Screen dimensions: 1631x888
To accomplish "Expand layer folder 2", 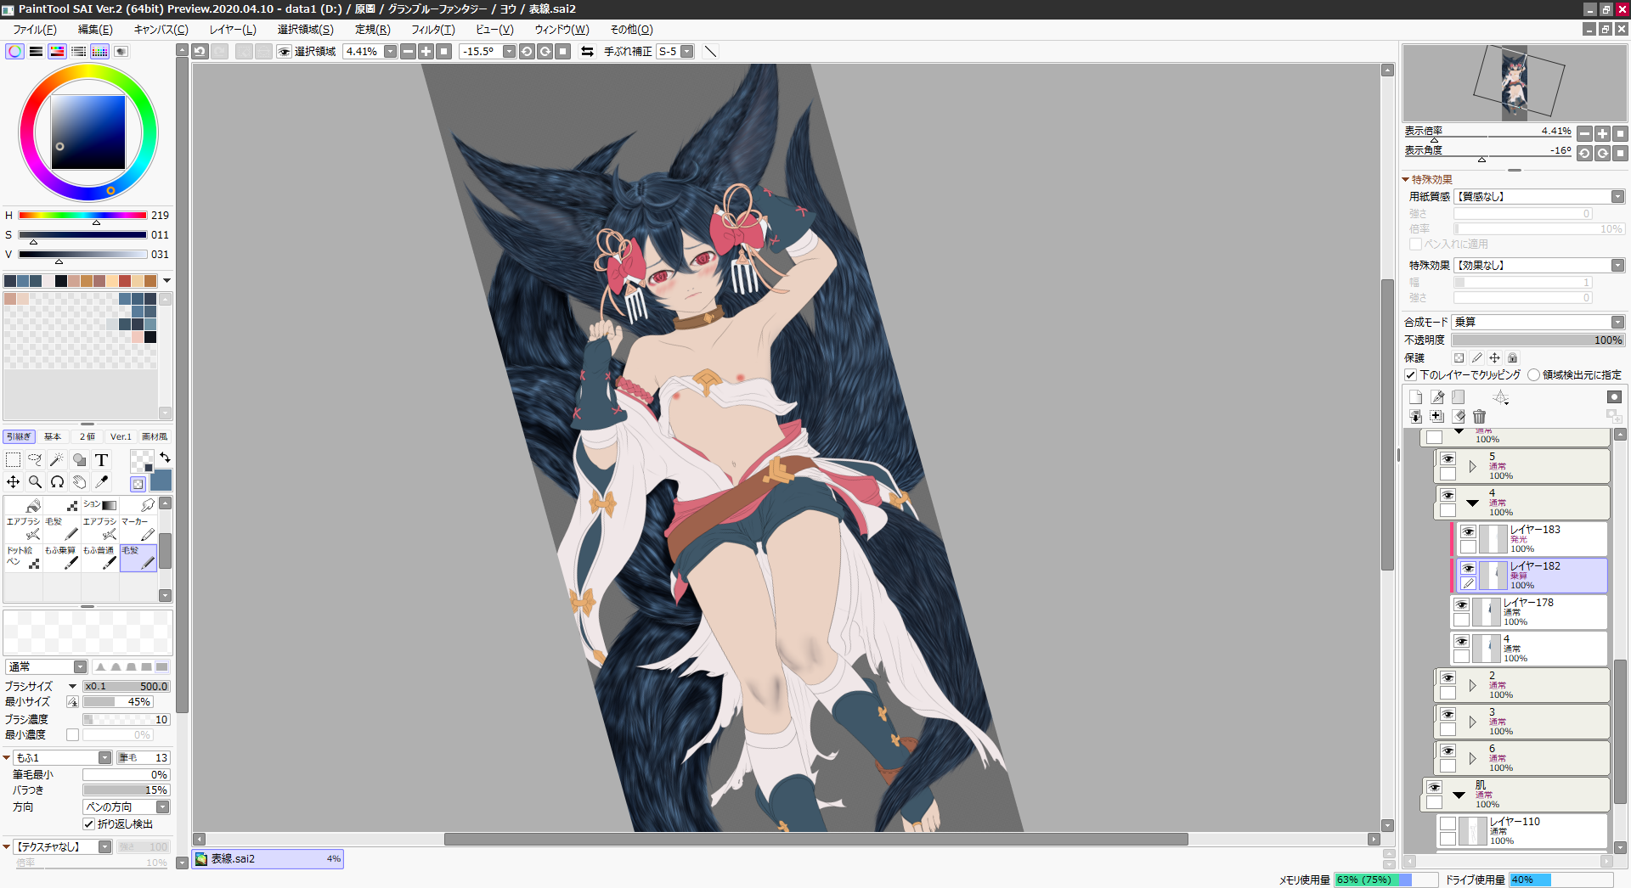I will coord(1472,685).
